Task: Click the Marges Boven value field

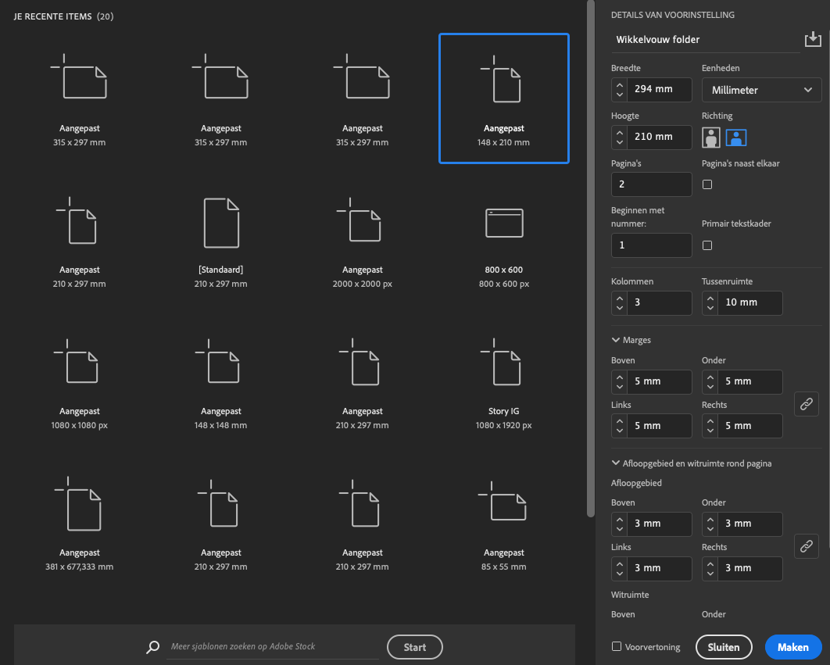Action: tap(660, 382)
